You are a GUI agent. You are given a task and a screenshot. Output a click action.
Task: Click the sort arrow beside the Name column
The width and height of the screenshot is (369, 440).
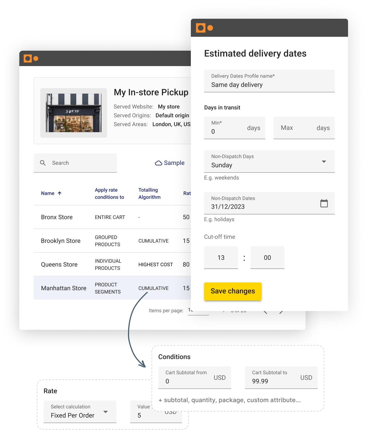click(60, 193)
